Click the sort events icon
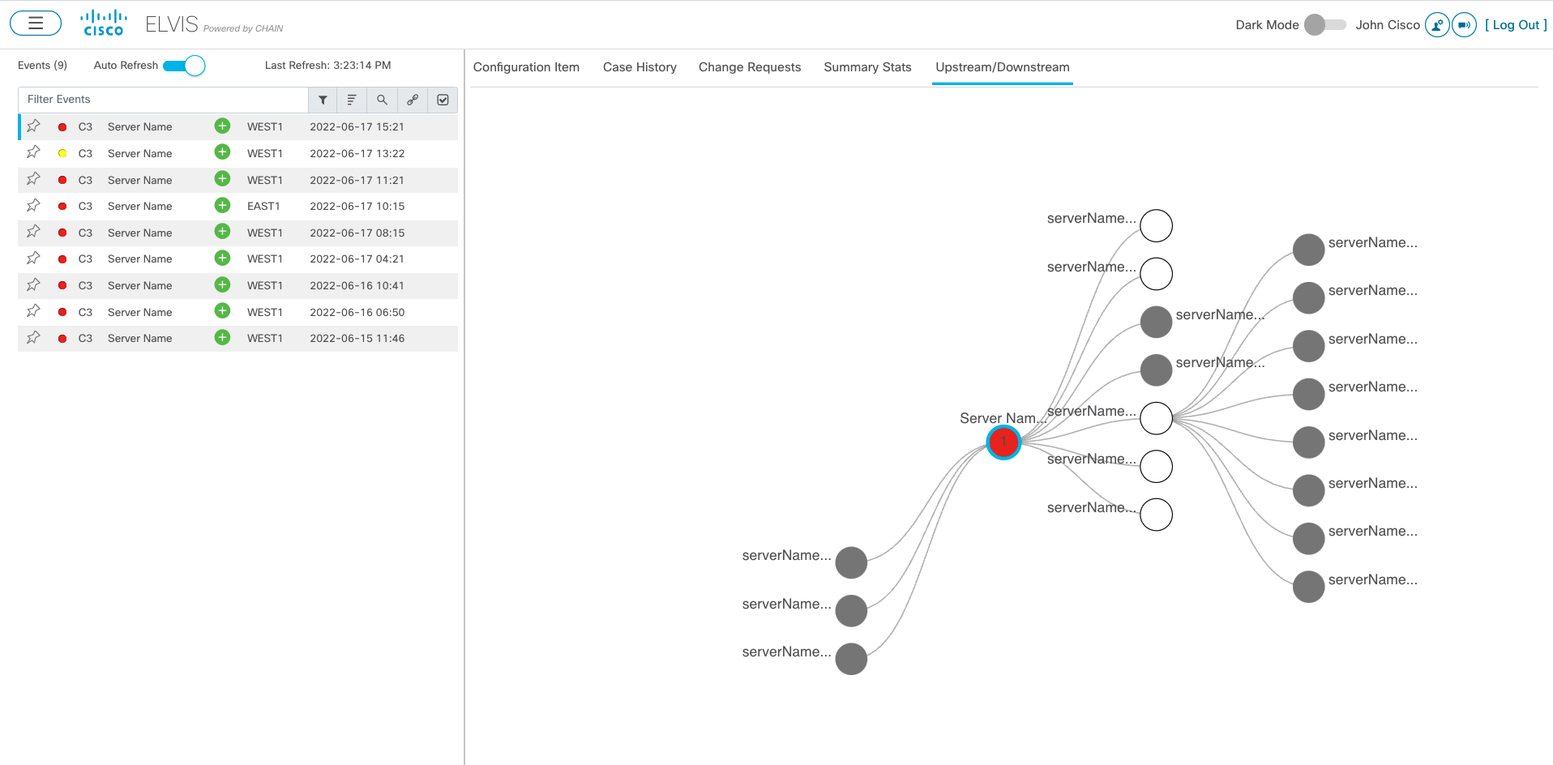 [x=352, y=100]
